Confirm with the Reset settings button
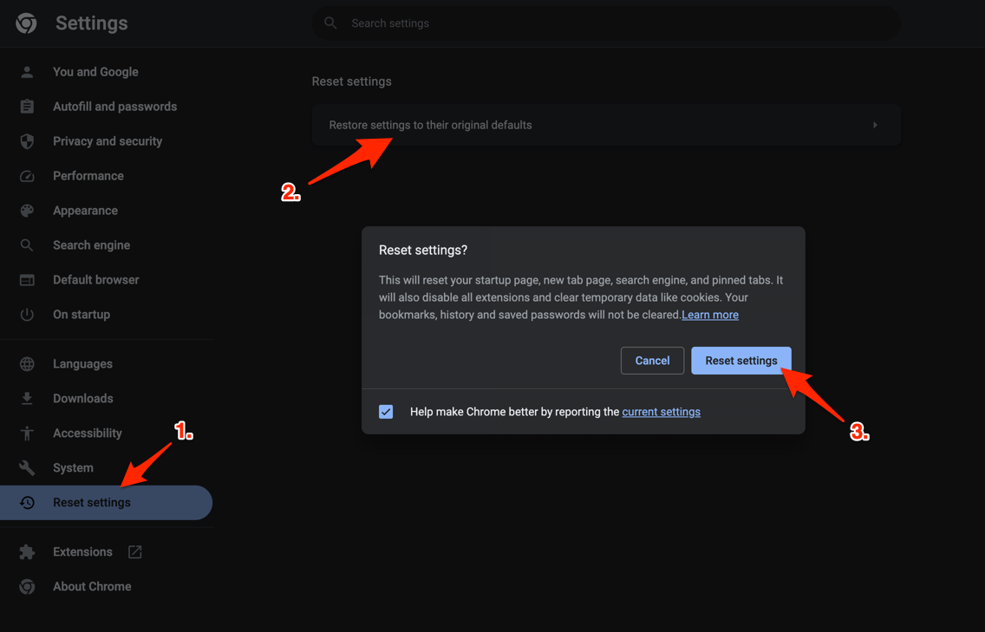The height and width of the screenshot is (632, 985). [x=741, y=361]
